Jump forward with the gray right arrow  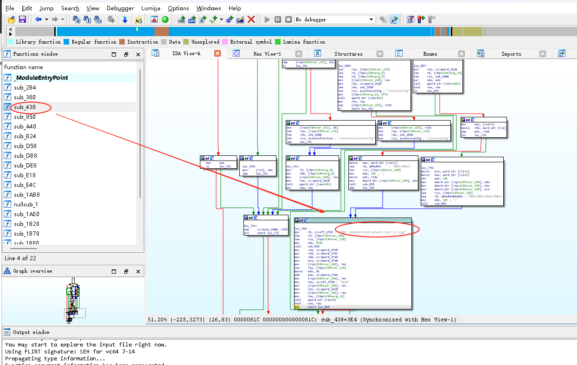click(x=55, y=19)
